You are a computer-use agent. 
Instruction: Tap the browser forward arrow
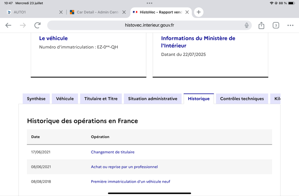tap(23, 25)
